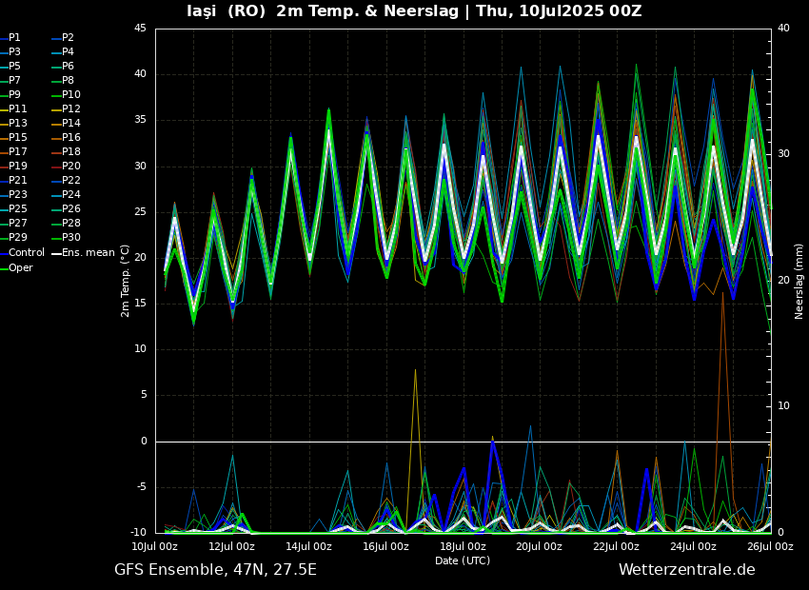Click the Control legend entry
The height and width of the screenshot is (590, 809).
pyautogui.click(x=27, y=253)
